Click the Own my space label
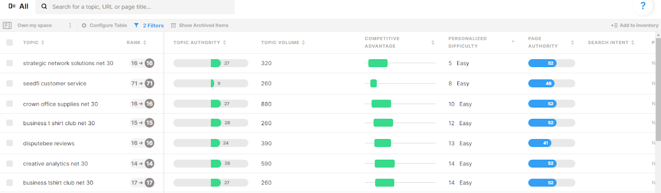This screenshot has height=193, width=661. [35, 26]
